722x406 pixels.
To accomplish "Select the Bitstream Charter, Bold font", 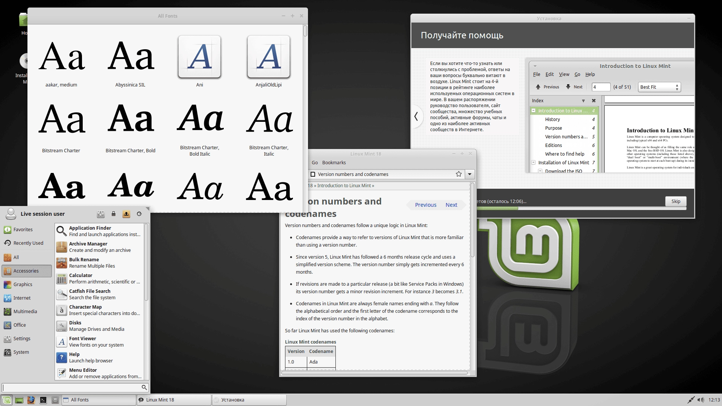I will pos(130,128).
